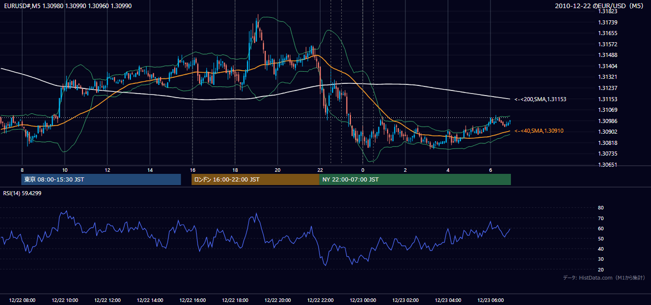Screen dimensions: 651x305
Task: Click the NY 22:00-07:00 JST session bar
Action: tap(415, 179)
